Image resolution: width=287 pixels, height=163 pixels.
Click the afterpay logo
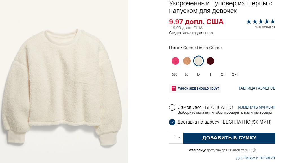coord(198,150)
